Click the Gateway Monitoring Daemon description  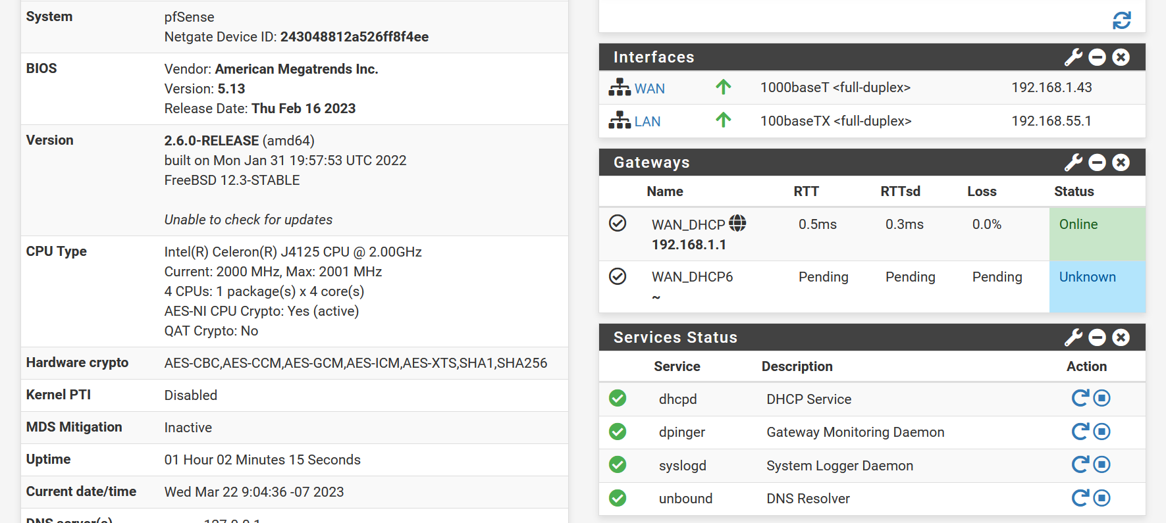coord(855,432)
